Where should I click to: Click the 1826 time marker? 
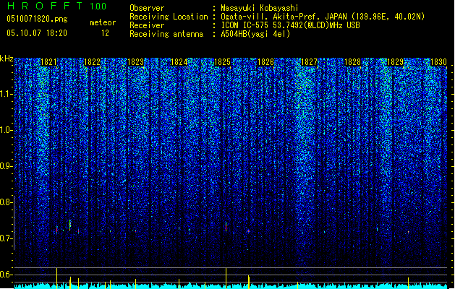click(265, 62)
